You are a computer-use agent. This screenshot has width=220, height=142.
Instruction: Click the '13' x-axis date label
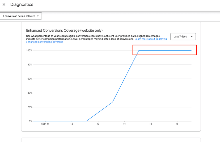pos(98,124)
